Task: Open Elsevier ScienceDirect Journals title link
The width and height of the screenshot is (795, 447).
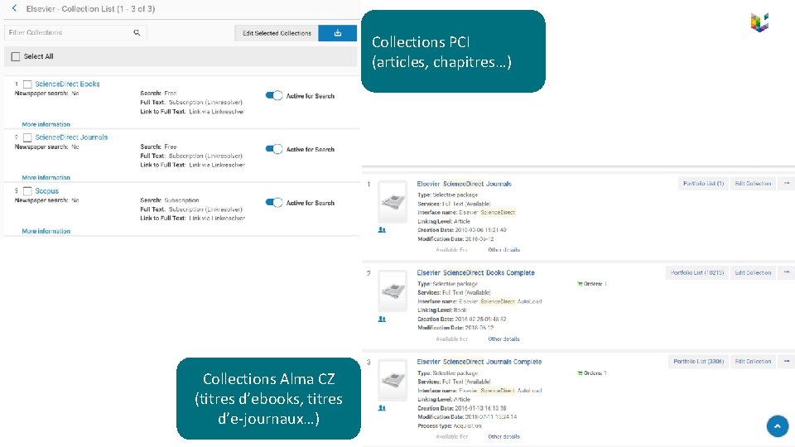Action: (x=464, y=184)
